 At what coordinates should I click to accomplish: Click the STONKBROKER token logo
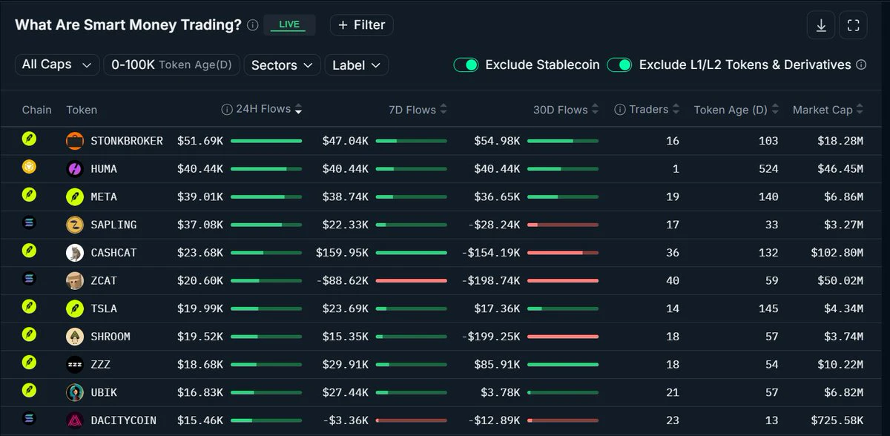(74, 141)
